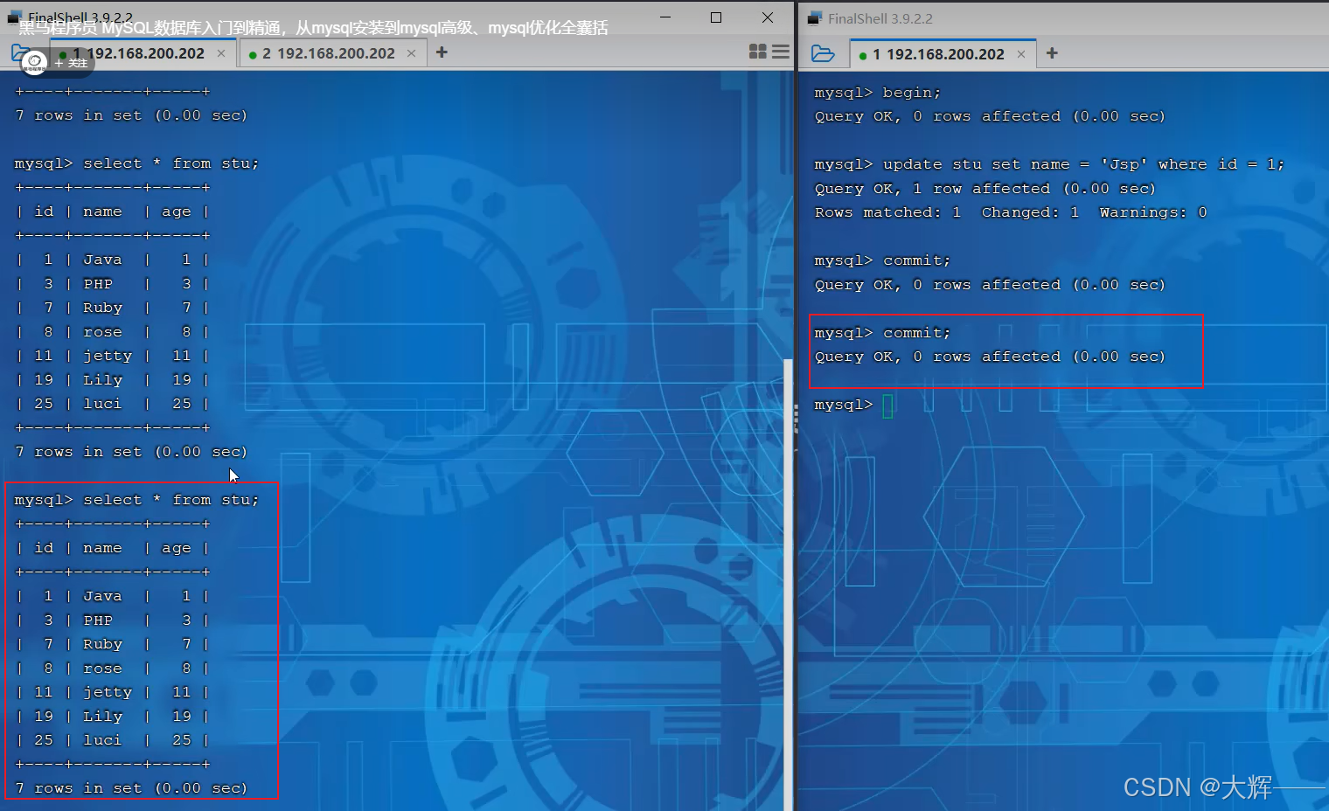Click 'Java' in the lower result table

coord(102,596)
